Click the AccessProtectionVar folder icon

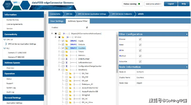pyautogui.click(x=70, y=88)
